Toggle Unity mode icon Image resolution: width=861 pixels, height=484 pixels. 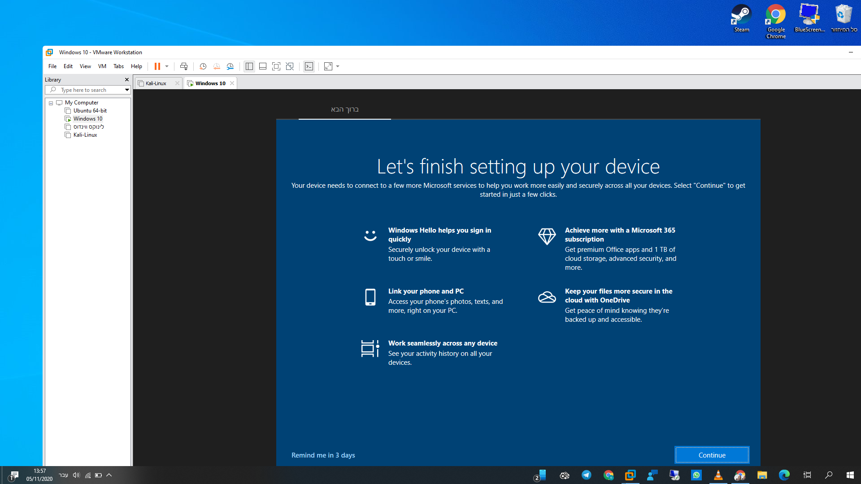(x=290, y=66)
